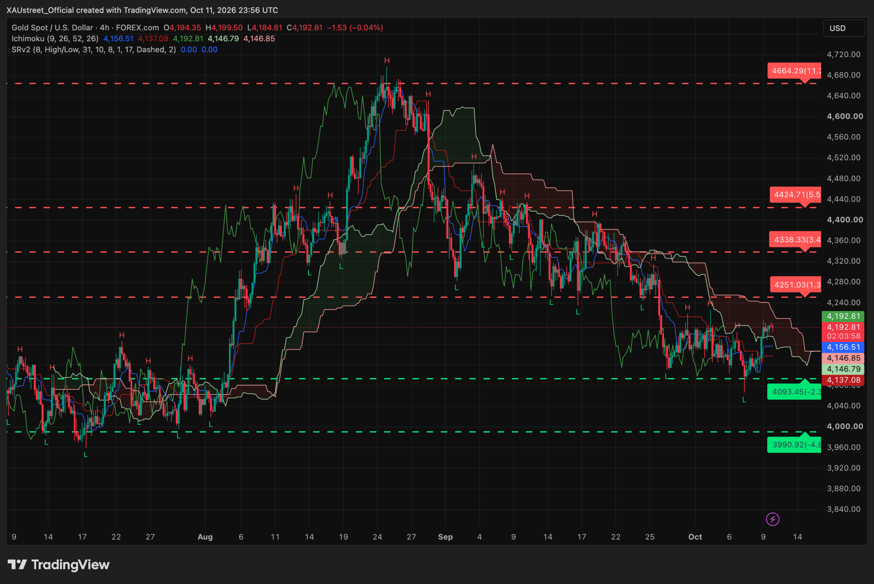Click the 4251.03 resistance level label

click(x=795, y=284)
